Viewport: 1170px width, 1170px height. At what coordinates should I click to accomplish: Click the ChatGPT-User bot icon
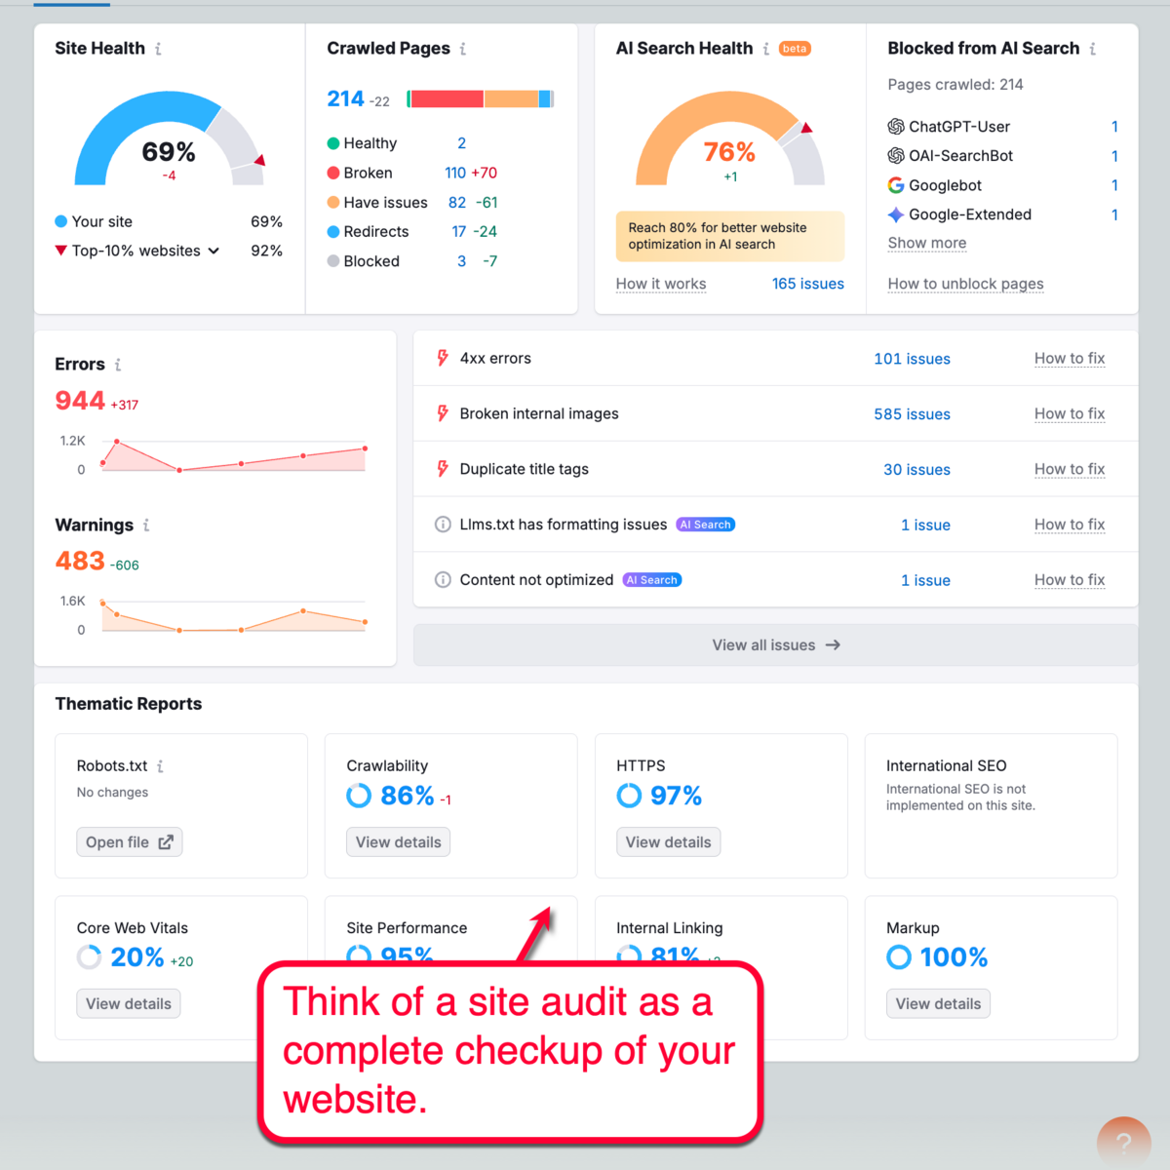click(896, 126)
